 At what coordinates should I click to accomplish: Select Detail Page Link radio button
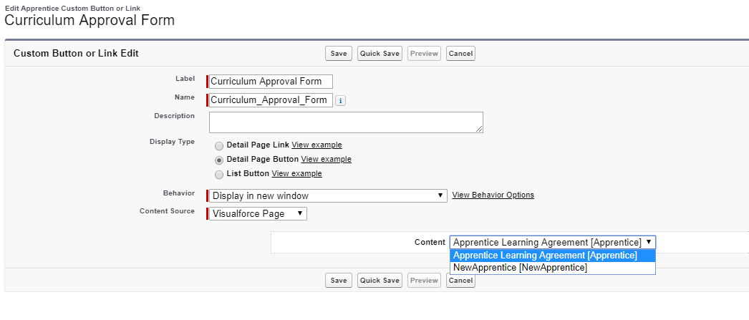[219, 145]
